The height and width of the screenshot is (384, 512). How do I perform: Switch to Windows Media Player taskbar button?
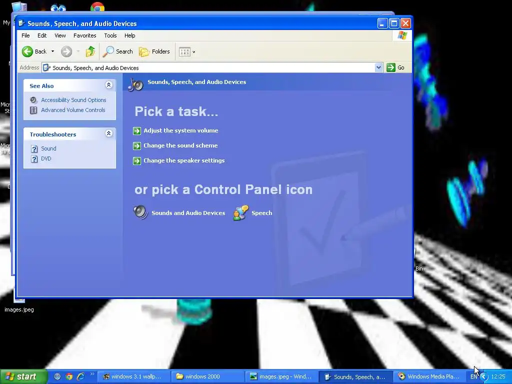tap(429, 376)
